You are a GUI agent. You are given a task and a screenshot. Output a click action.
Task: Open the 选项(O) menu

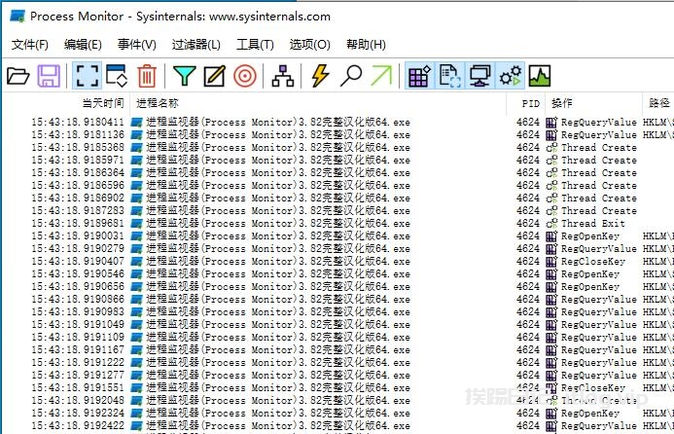309,45
